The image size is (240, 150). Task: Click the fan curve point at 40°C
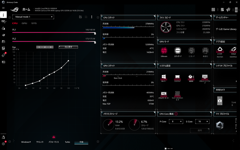[x=25, y=85]
